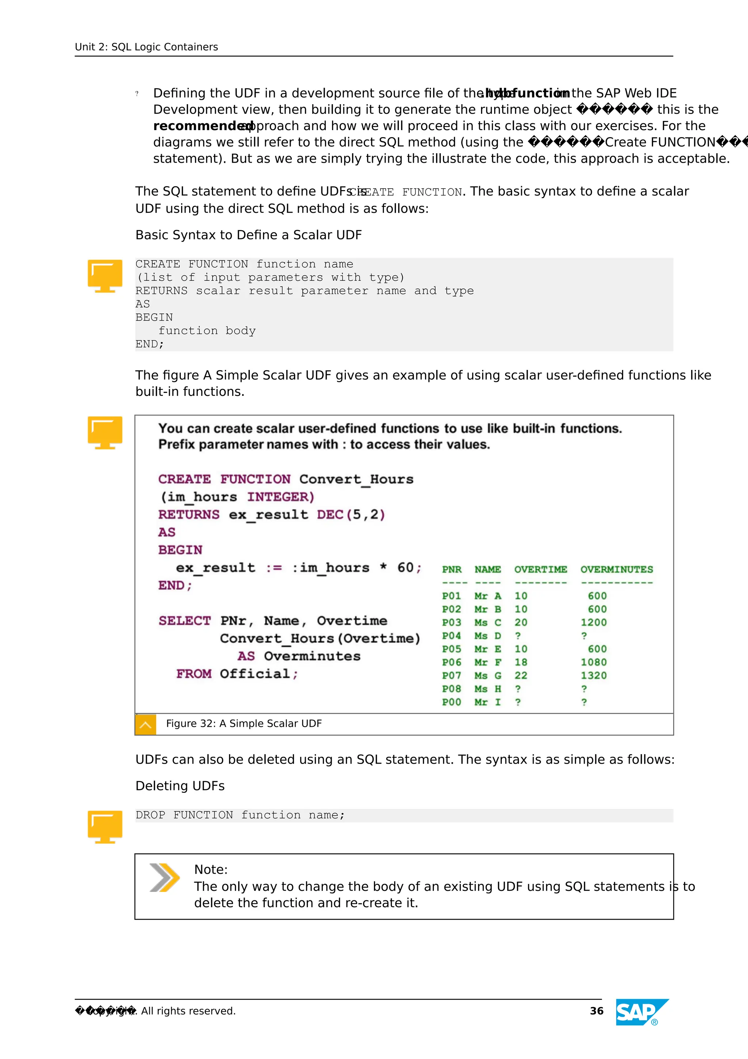Click the bullet marker before Defining the UDF
The width and height of the screenshot is (748, 1059).
pos(137,94)
